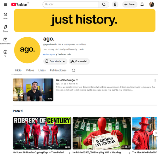This screenshot has width=158, height=154.
Task: Open the 'y 2 enlaces más' link
Action: click(x=63, y=54)
